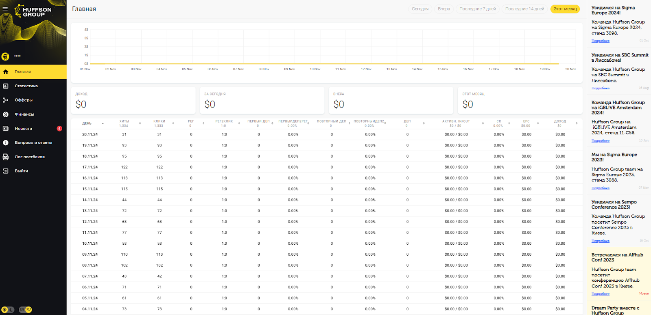
Task: Open Подробнее link under Affhub Conf news
Action: [x=601, y=294]
